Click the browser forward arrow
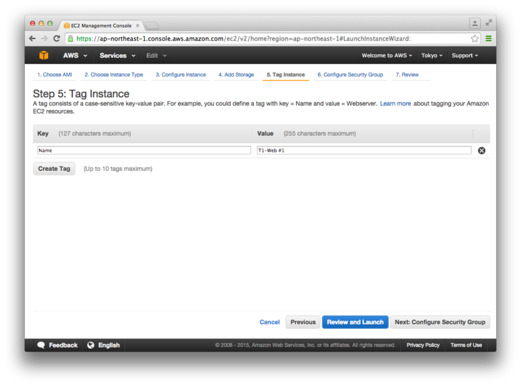 click(44, 38)
